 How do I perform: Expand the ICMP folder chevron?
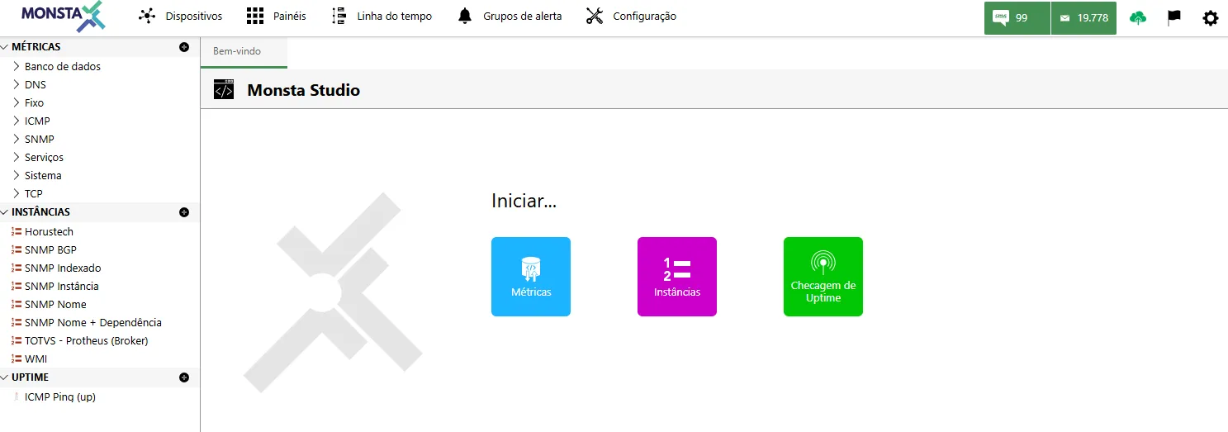pos(17,121)
